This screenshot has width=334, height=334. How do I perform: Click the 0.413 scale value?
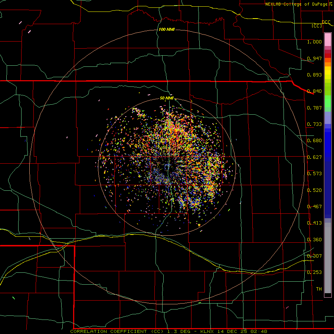click(x=314, y=223)
